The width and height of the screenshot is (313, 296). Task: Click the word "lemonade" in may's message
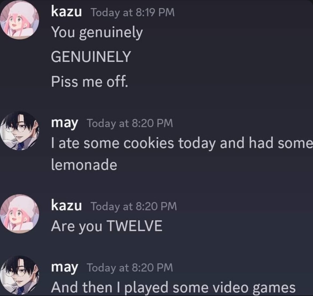click(84, 165)
